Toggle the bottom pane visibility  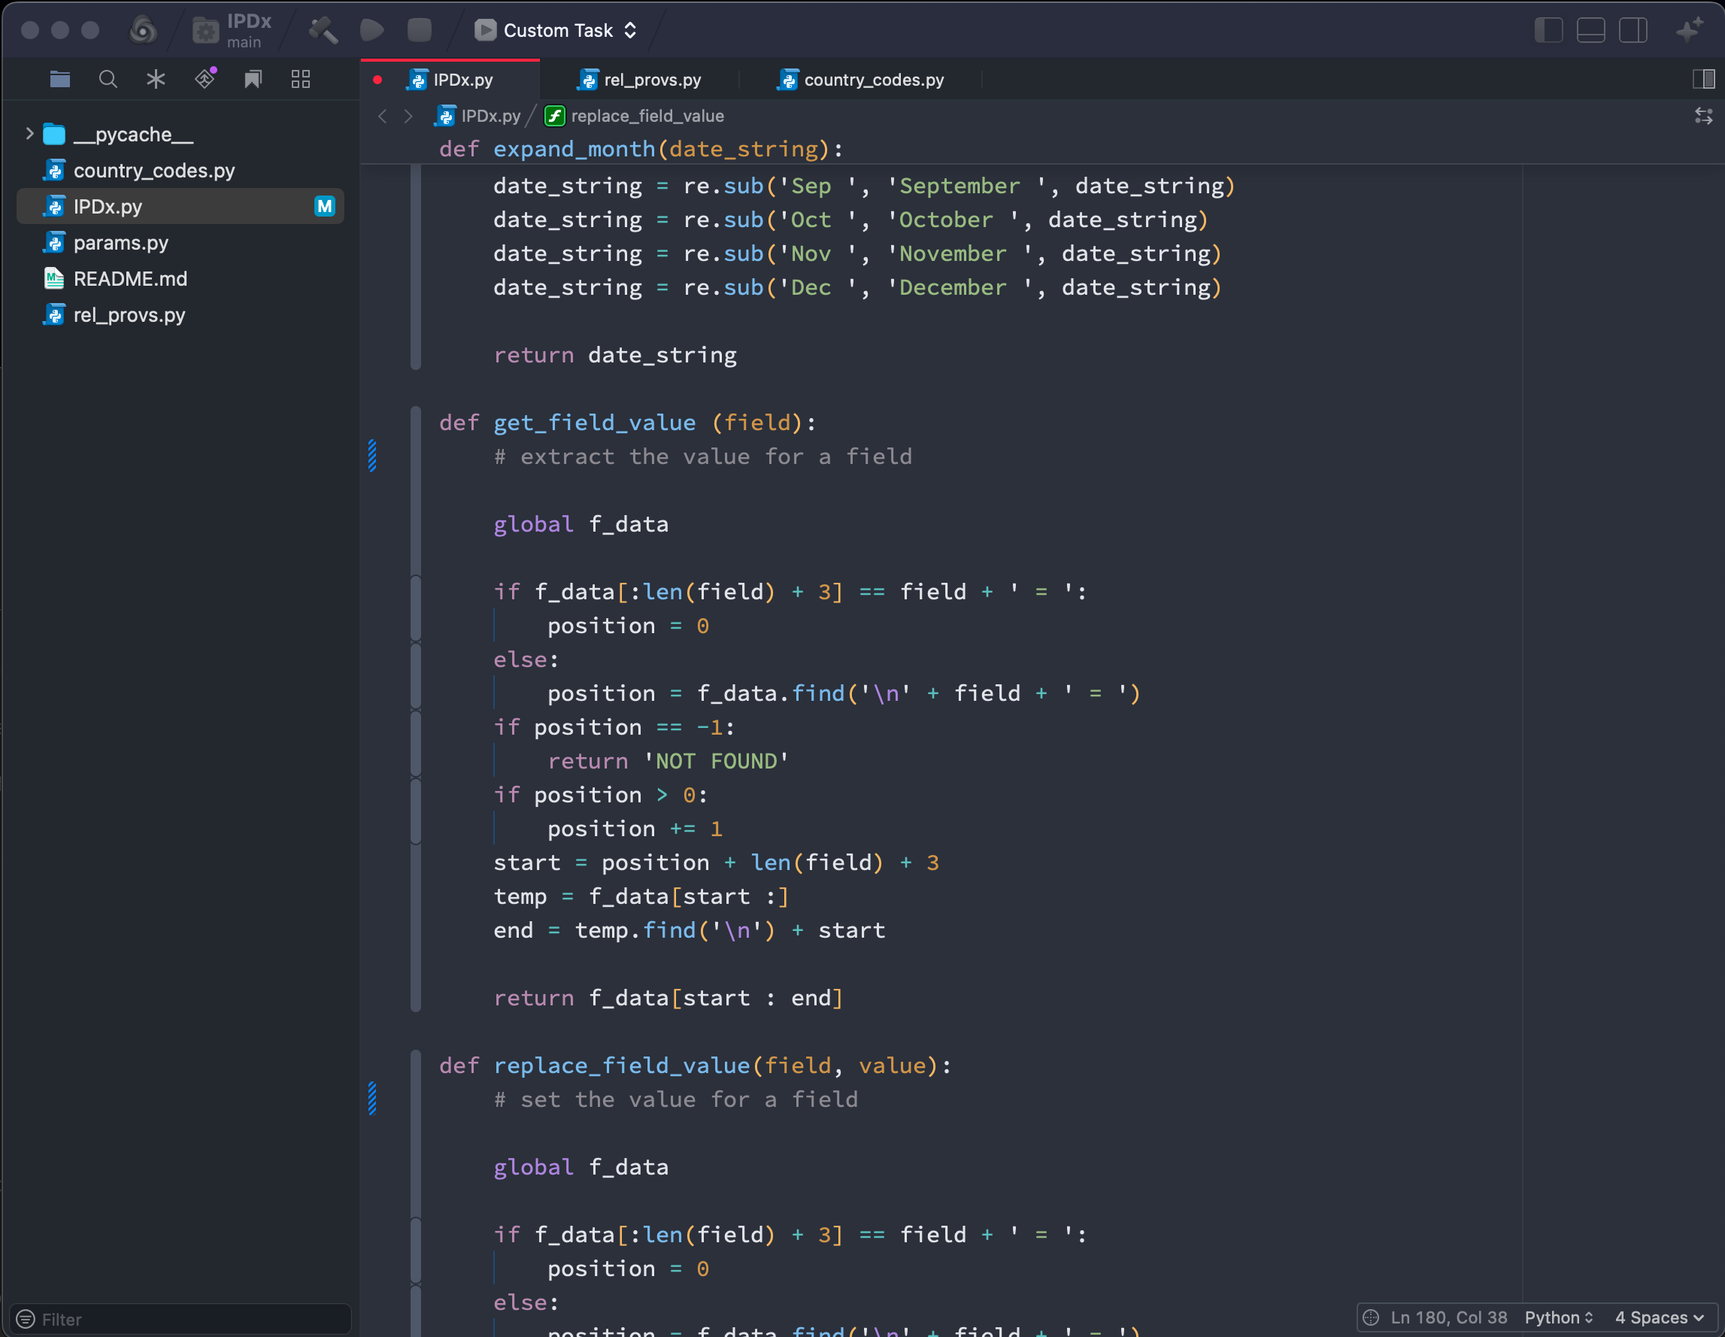pos(1590,30)
